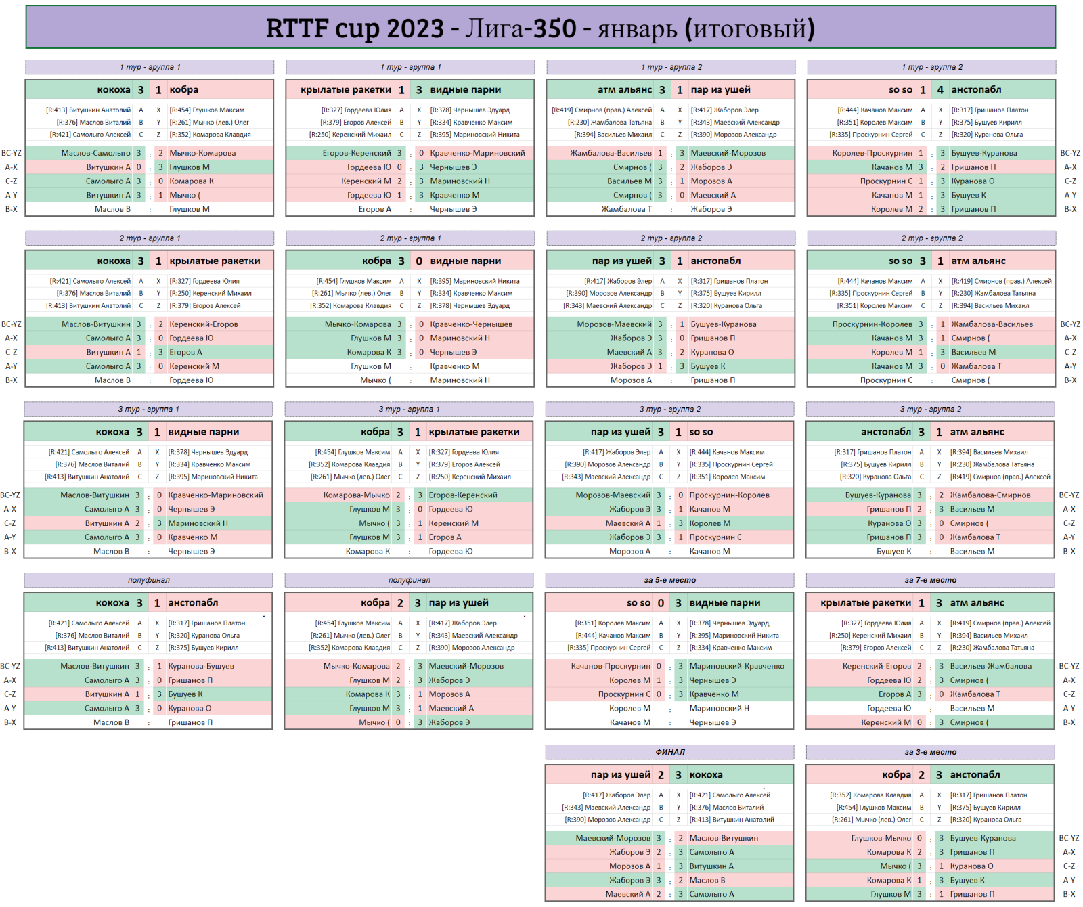
Task: Select the 'Васильев-Жамбалова' doubles pair
Action: 991,666
